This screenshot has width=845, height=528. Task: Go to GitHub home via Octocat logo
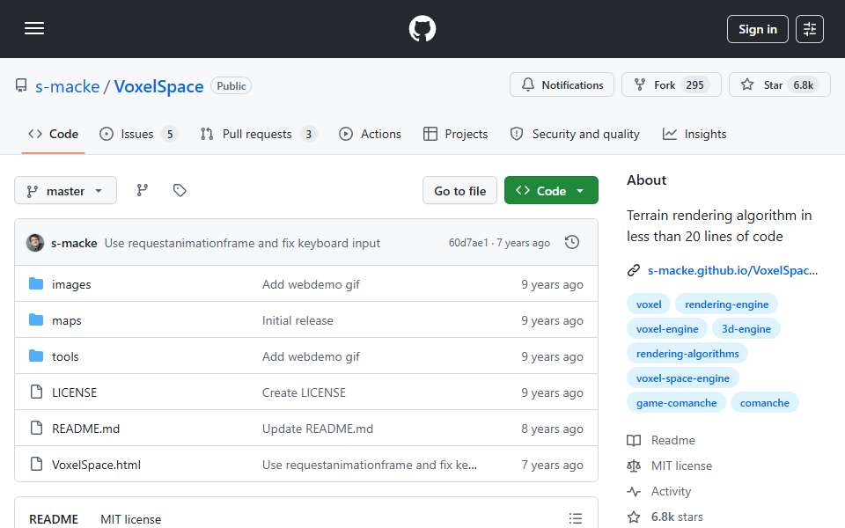[x=422, y=28]
